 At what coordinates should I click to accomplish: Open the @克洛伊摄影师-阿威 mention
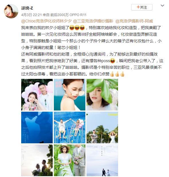[134, 21]
